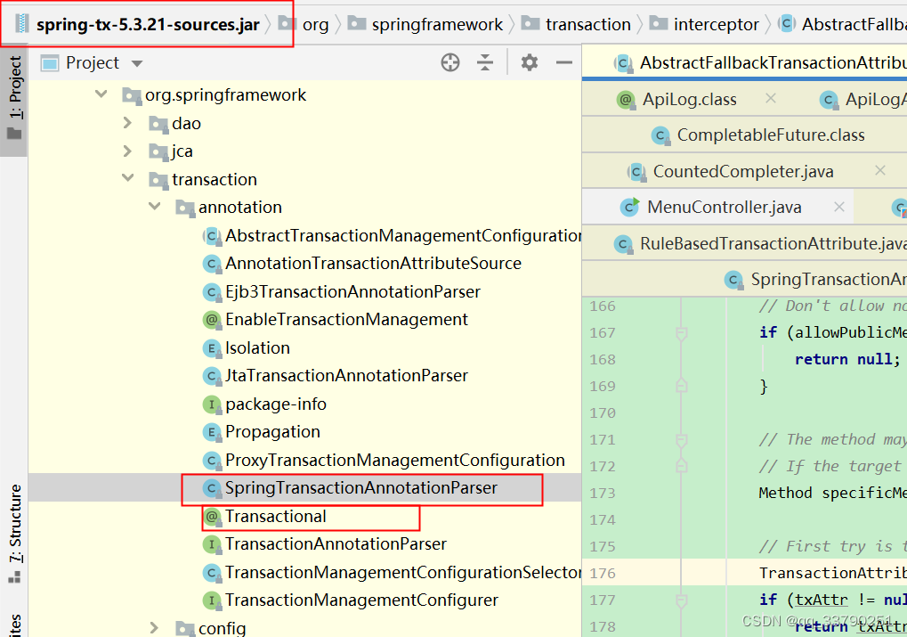This screenshot has height=637, width=907.
Task: Click the 'return null;' code line
Action: click(847, 360)
